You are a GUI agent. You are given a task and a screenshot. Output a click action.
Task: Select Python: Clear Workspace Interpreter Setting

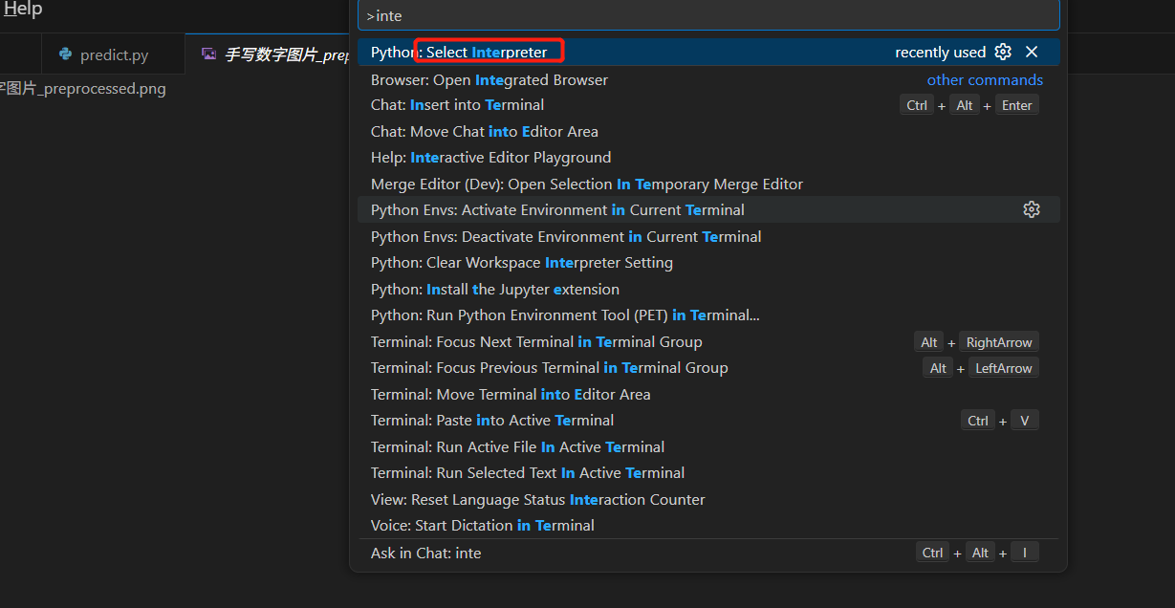[708, 262]
